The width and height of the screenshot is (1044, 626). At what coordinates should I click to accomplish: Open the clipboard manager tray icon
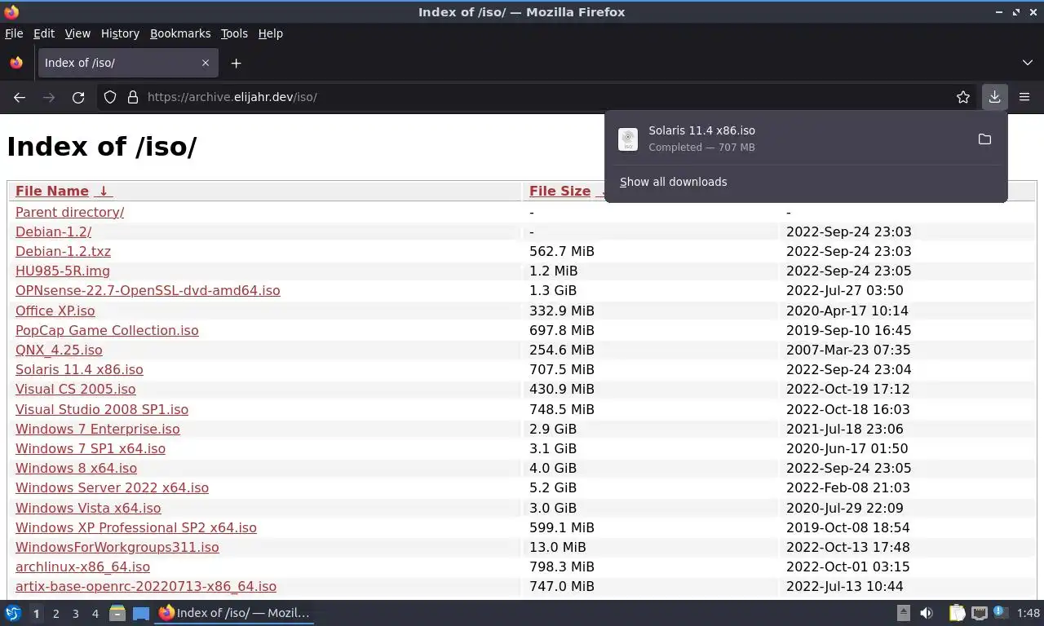[x=957, y=613]
